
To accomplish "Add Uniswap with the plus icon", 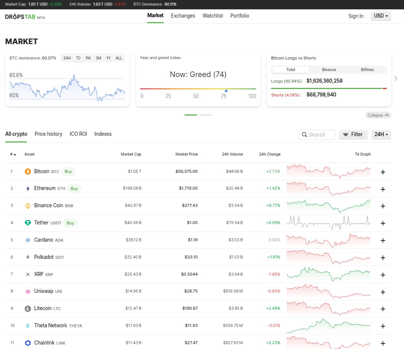I will tap(383, 292).
